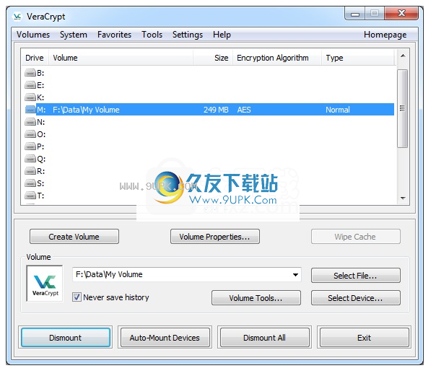Select the S: drive icon
The image size is (436, 376).
pos(30,183)
